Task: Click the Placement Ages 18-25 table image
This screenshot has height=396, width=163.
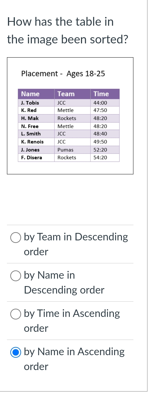Action: point(70,116)
